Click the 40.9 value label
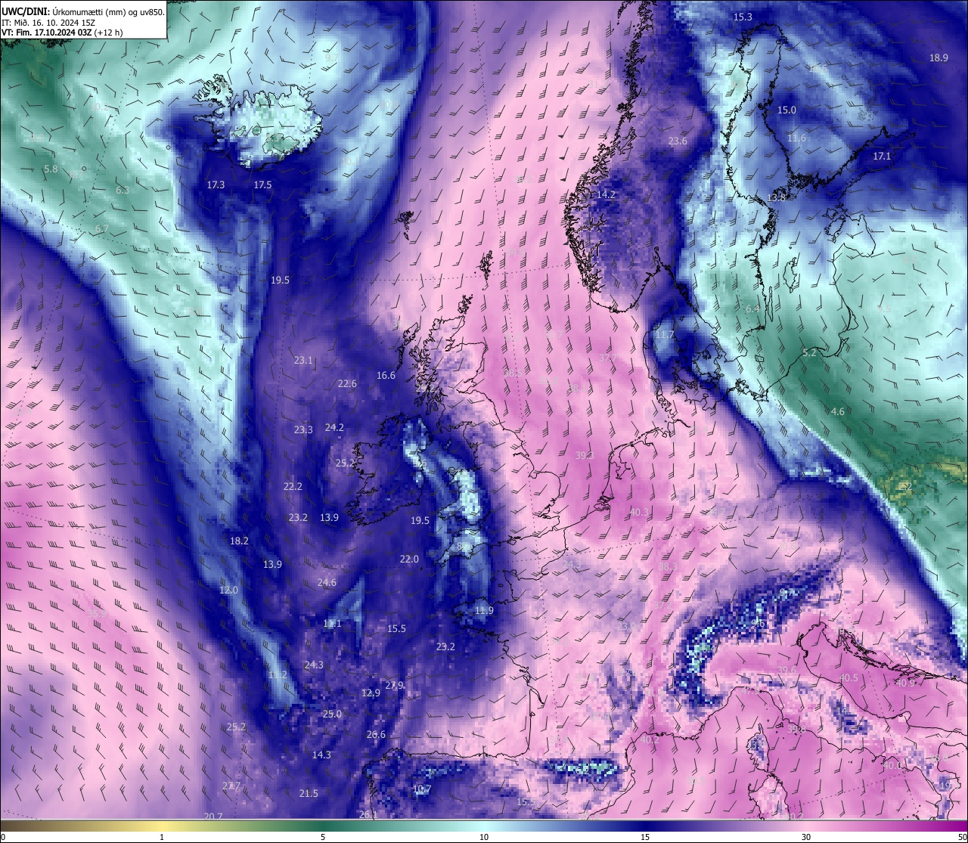 906,682
